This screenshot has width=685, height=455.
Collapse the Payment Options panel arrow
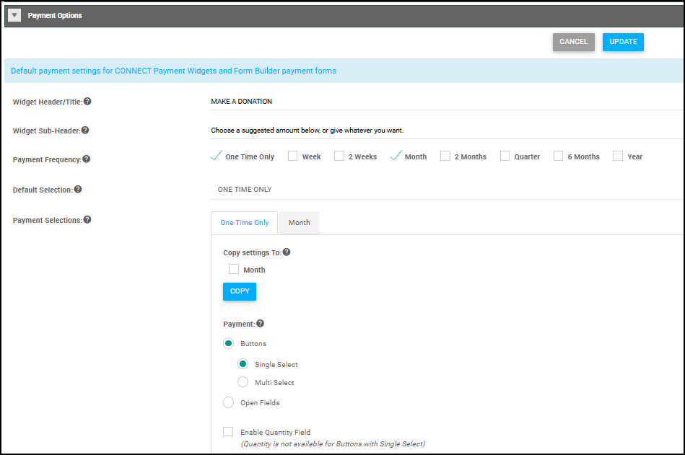point(14,16)
